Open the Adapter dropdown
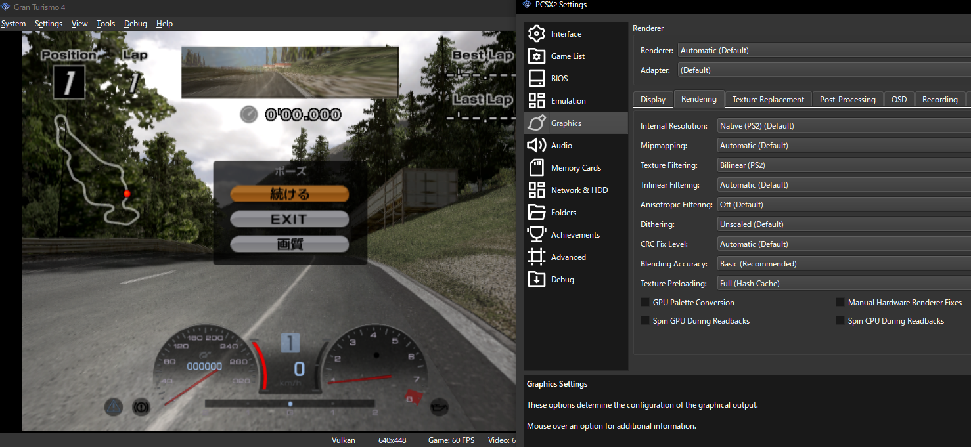The image size is (971, 447). 824,70
